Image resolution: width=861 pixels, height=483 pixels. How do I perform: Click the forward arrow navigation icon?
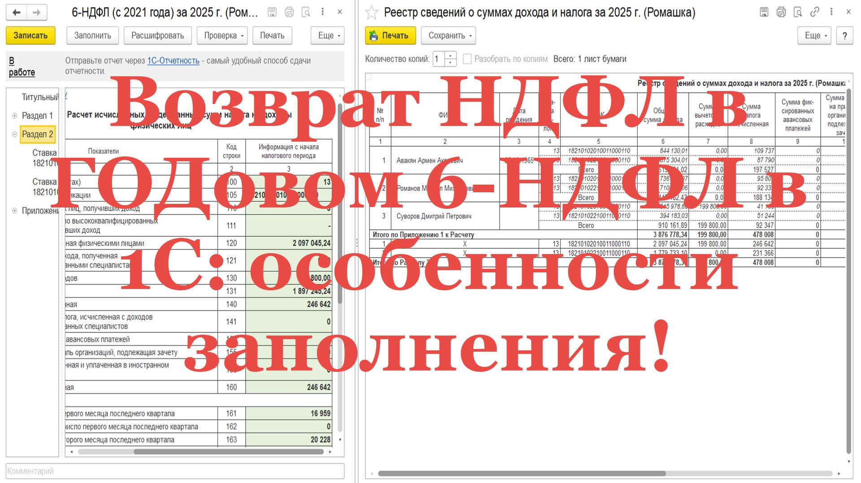37,13
